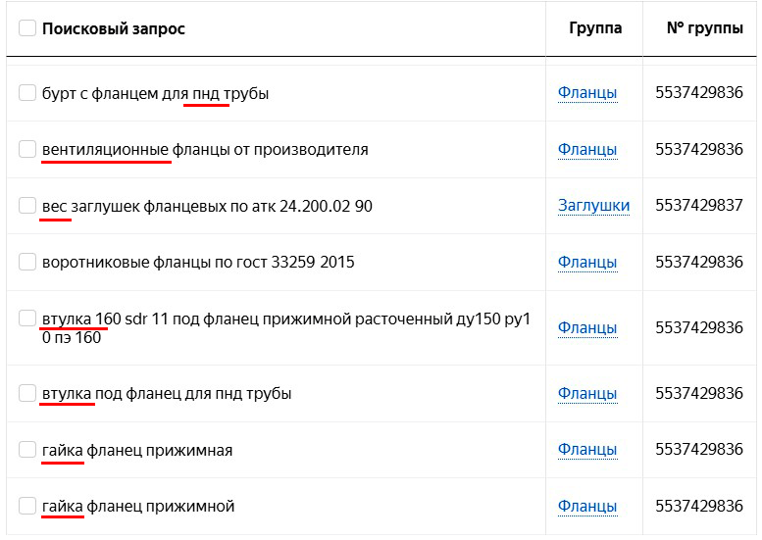Viewport: 762px width, 540px height.
Task: Tick checkbox next to "вес заглушек фланцевых"
Action: pyautogui.click(x=27, y=206)
